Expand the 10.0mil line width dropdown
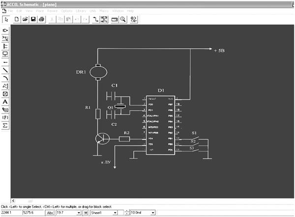Screen dimensions: 295x217 tap(153, 213)
